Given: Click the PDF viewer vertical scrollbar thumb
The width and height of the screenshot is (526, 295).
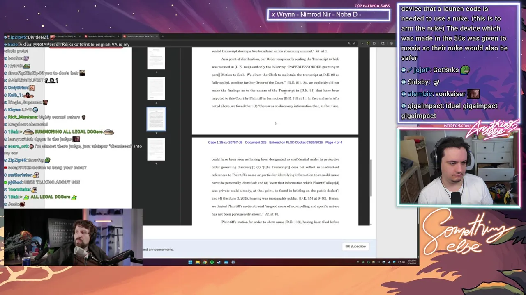Looking at the screenshot, I should click(x=371, y=178).
